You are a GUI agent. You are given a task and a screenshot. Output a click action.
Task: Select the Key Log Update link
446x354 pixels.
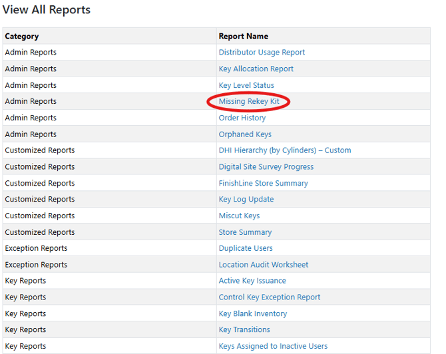coord(246,199)
